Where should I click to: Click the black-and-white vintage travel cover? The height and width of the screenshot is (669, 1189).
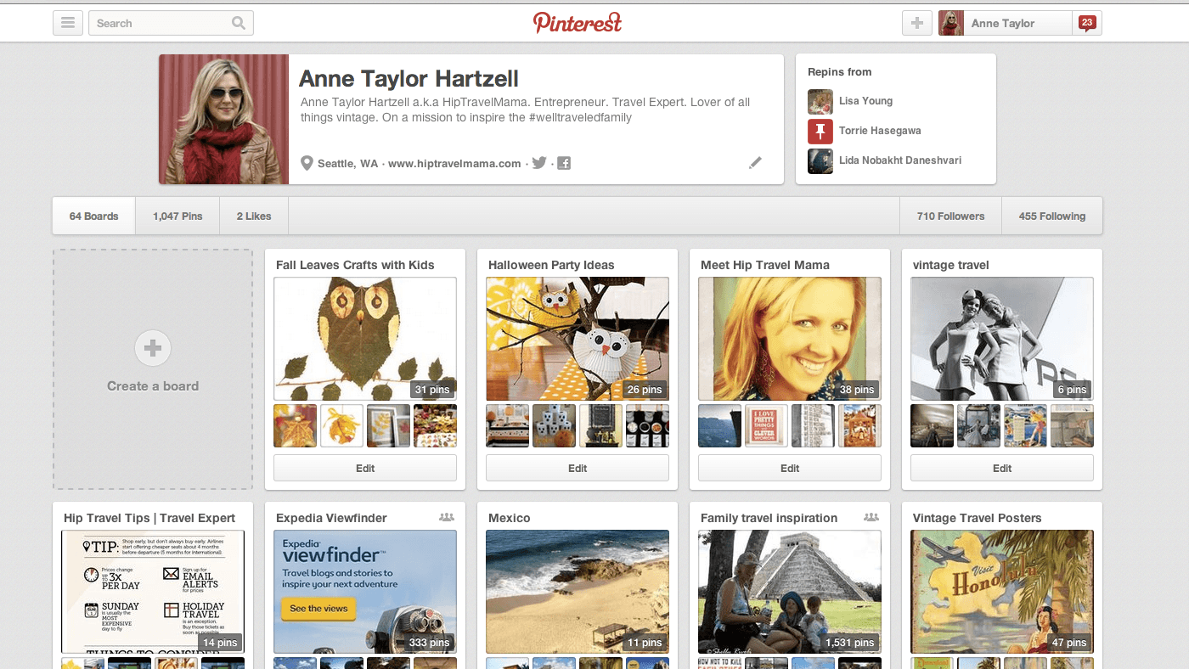click(1002, 339)
